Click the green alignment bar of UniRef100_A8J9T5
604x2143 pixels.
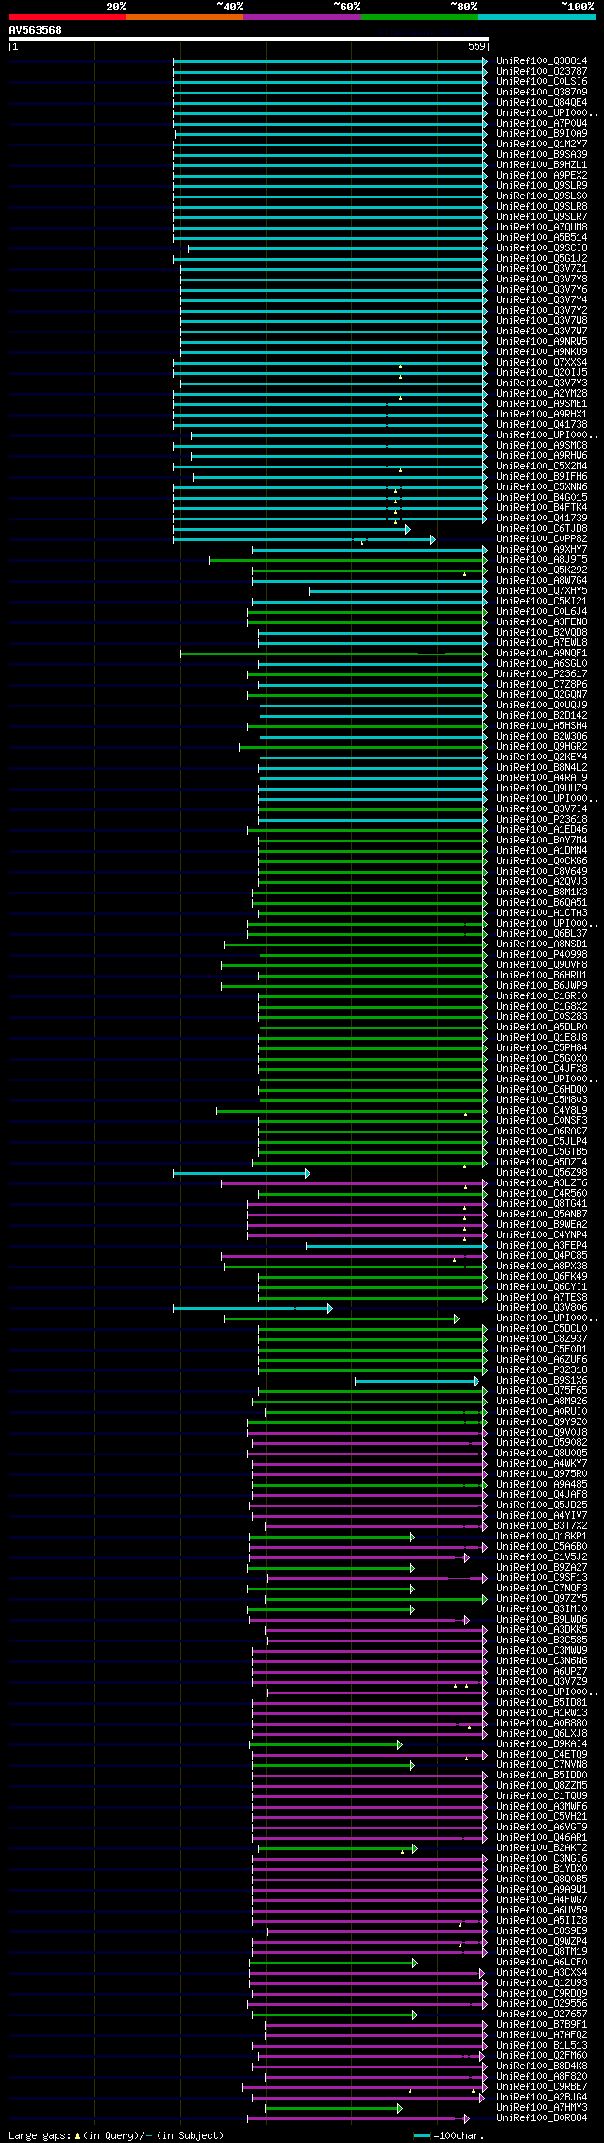348,560
